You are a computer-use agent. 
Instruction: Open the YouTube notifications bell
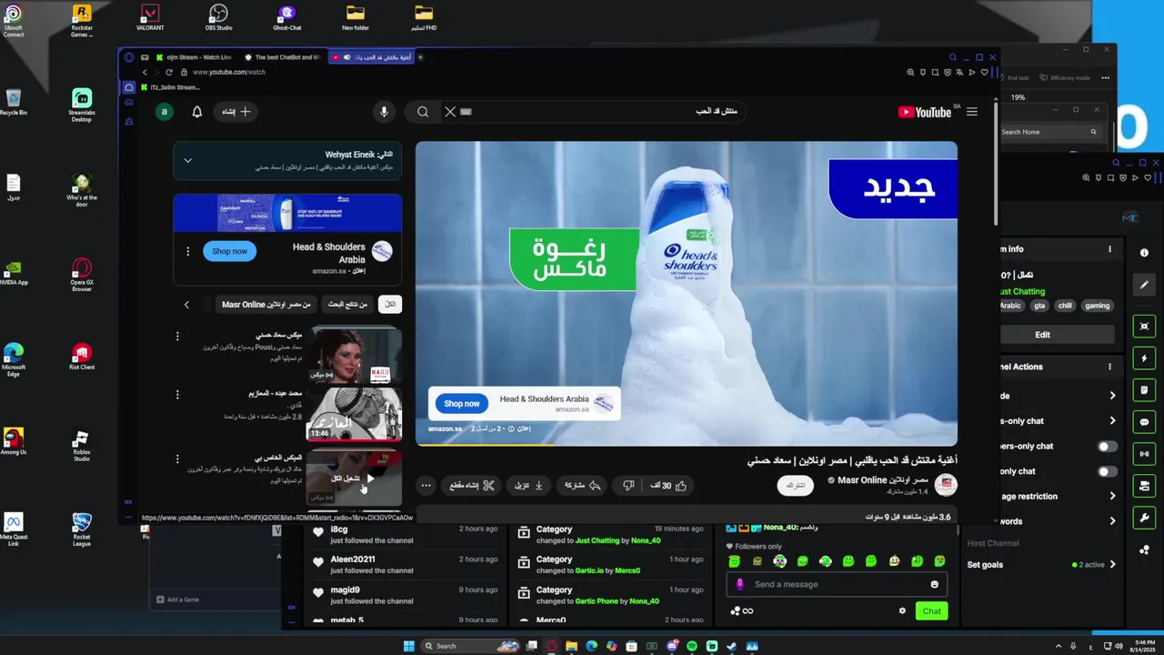[x=197, y=112]
